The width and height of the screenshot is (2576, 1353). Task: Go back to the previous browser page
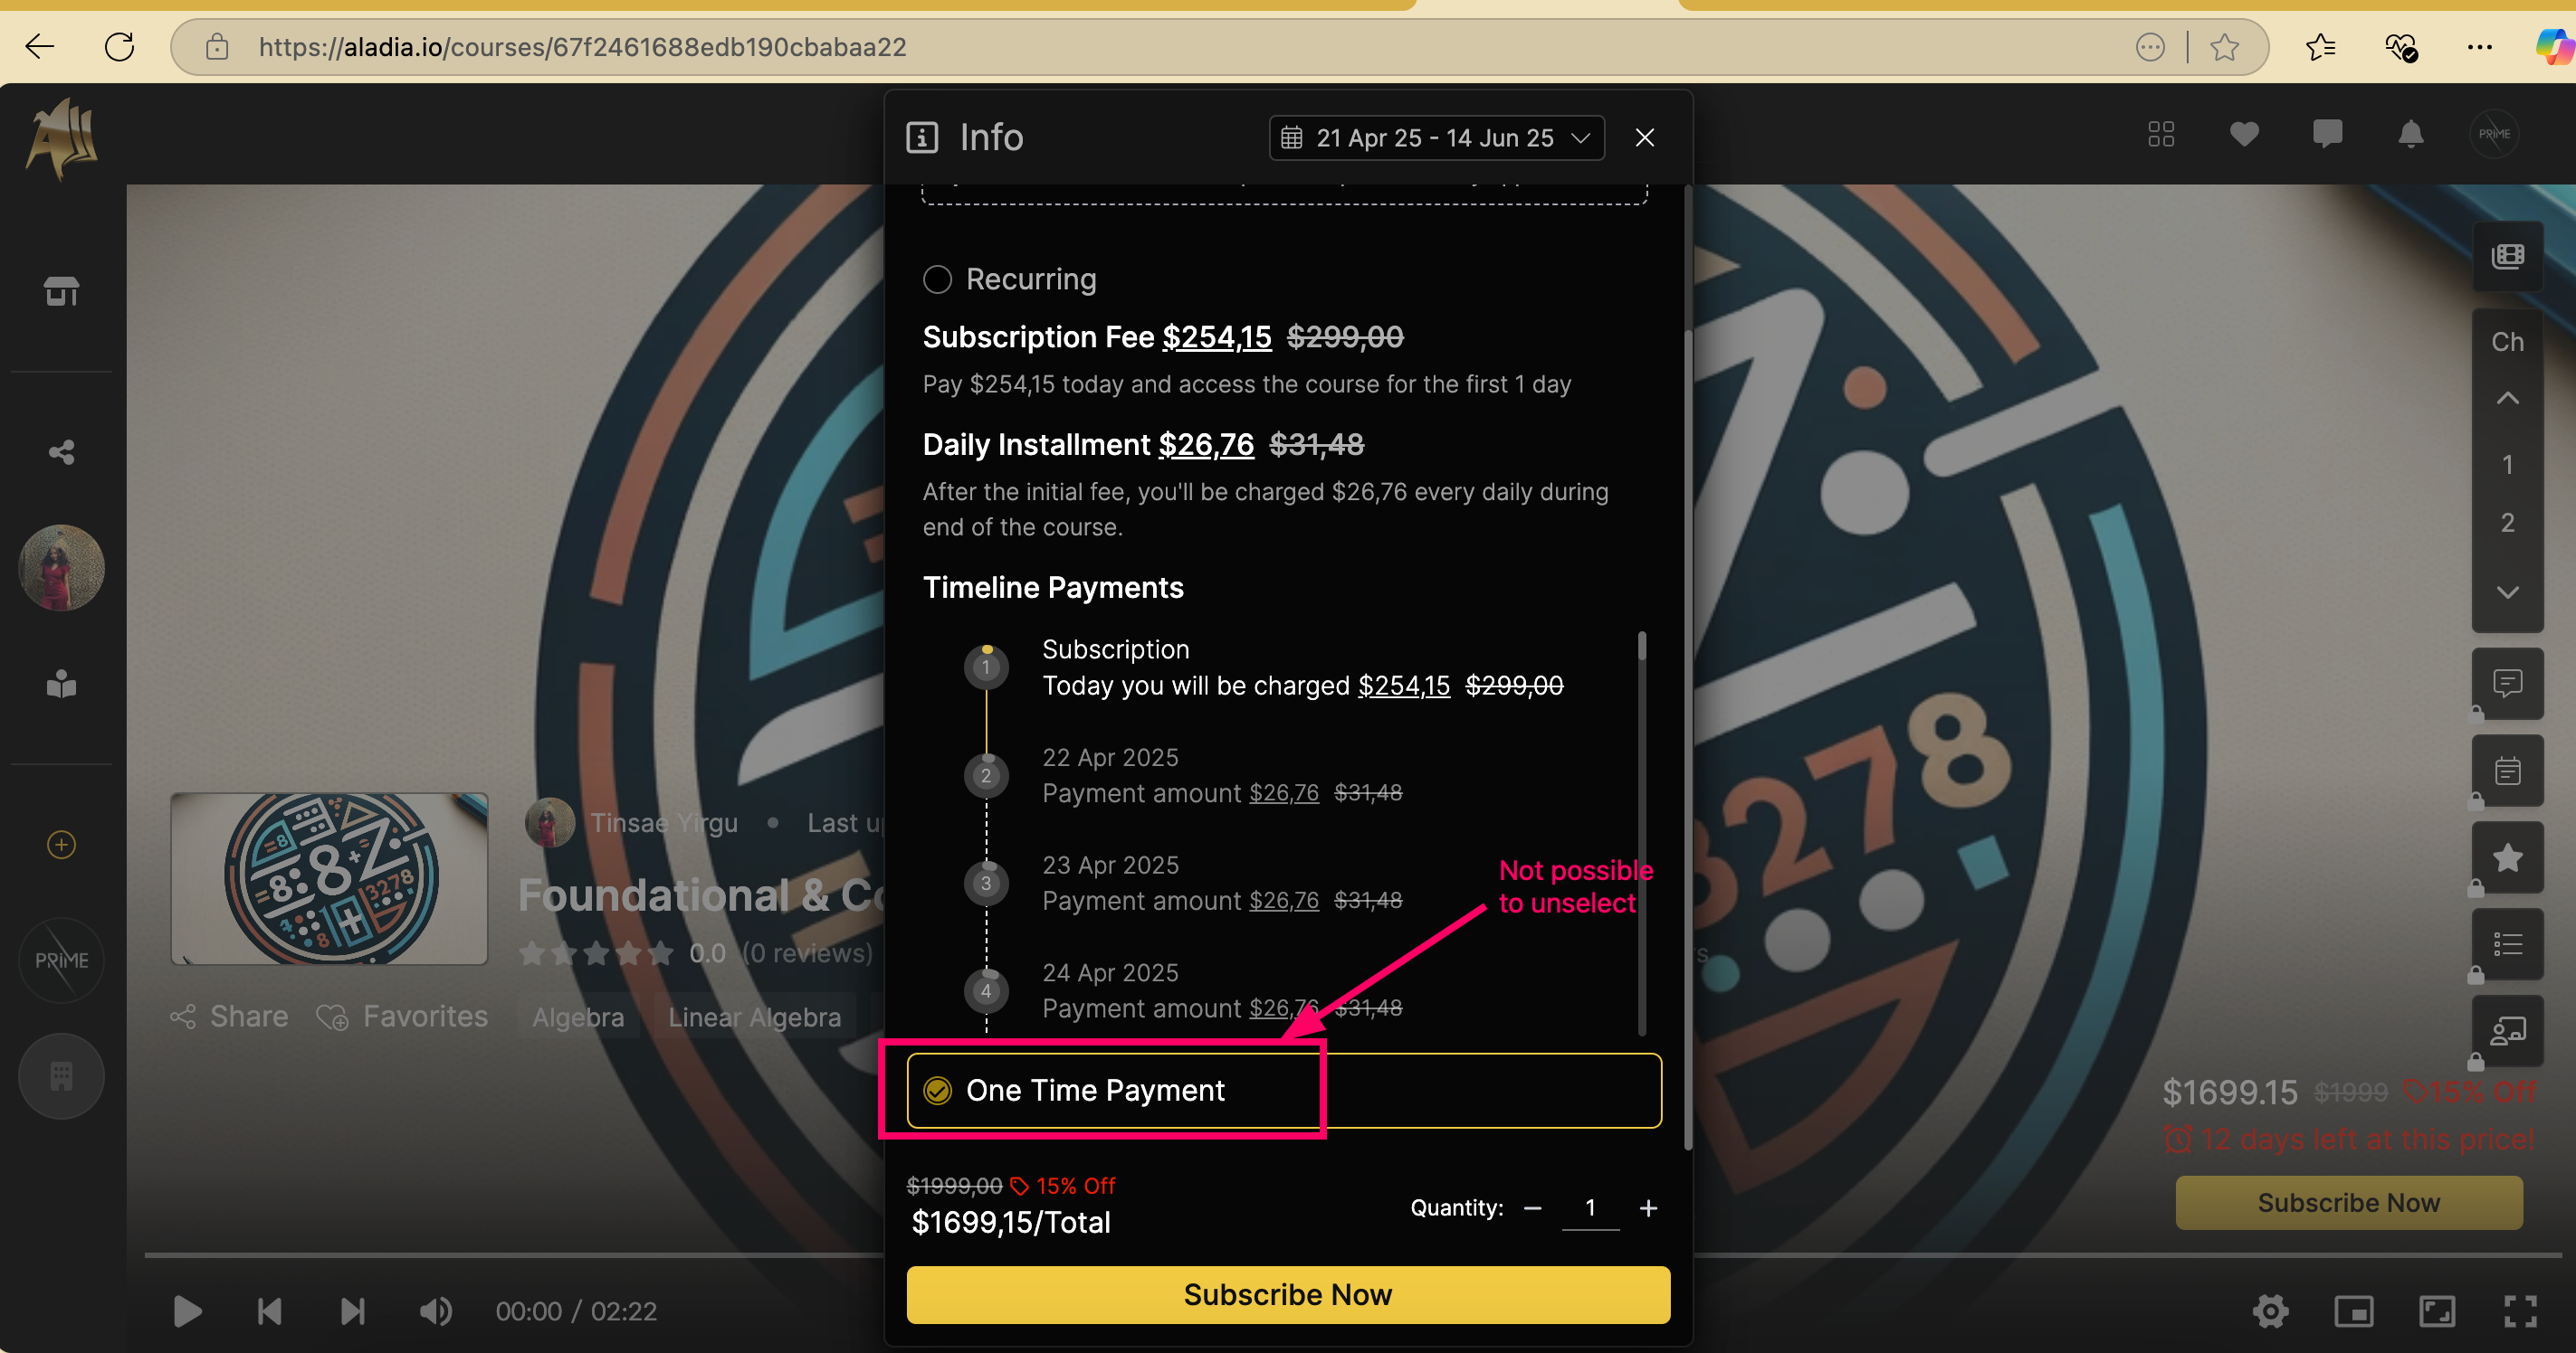[x=40, y=47]
